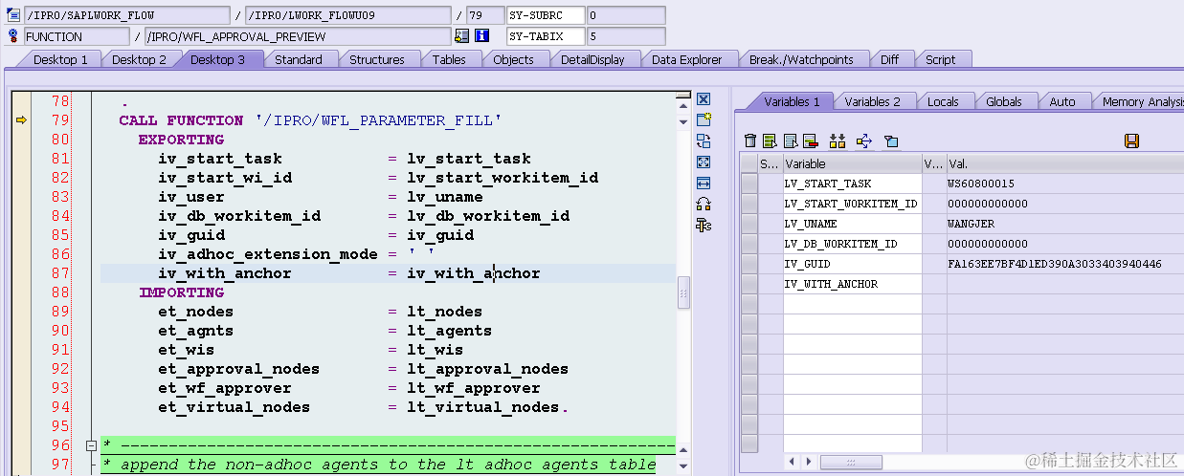This screenshot has height=476, width=1184.
Task: Click value WANGJER in variables table
Action: (972, 224)
